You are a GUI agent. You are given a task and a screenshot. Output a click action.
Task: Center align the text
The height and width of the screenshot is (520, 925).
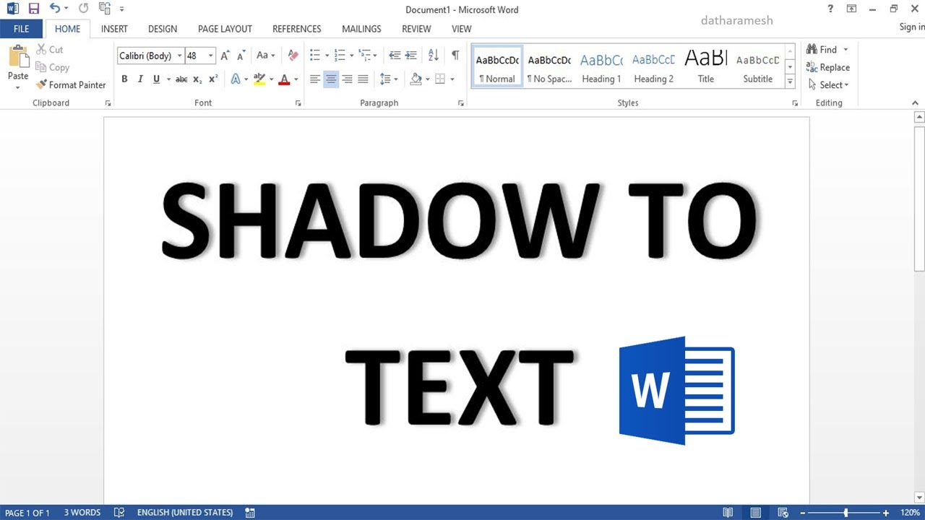pos(331,79)
